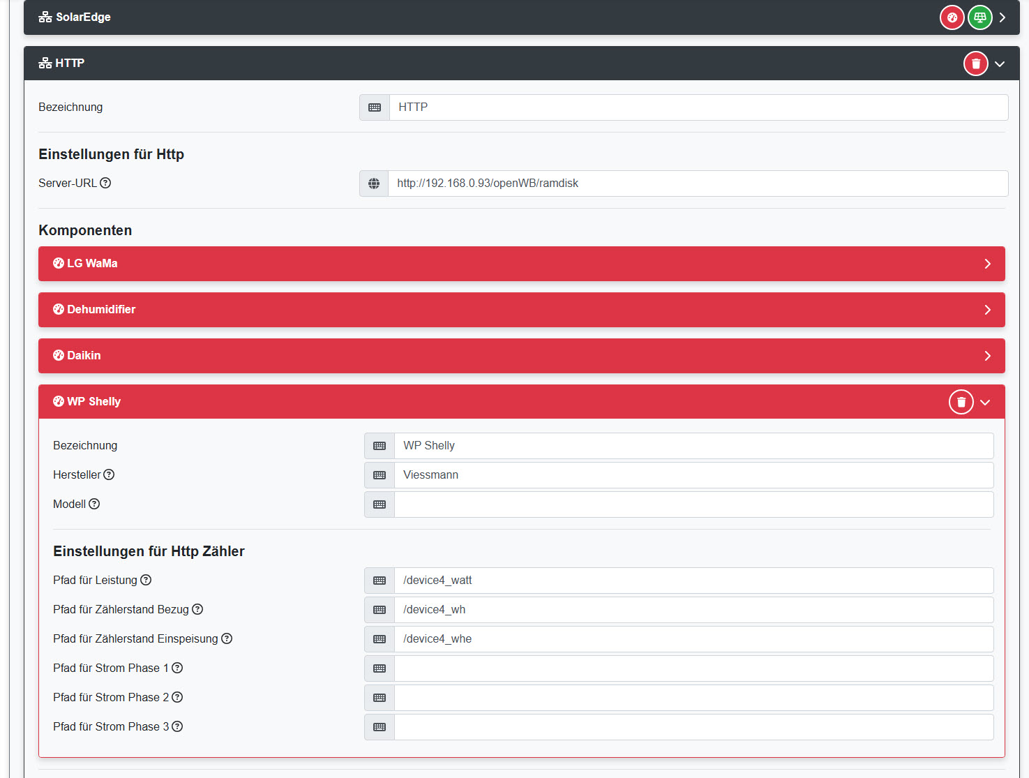Show help for Pfad für Zählerstand Einspeisung

coord(227,638)
